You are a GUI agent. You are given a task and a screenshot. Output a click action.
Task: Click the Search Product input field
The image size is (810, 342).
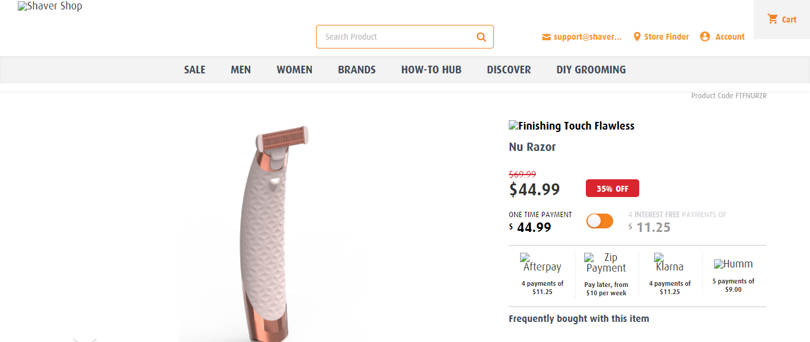(x=397, y=37)
